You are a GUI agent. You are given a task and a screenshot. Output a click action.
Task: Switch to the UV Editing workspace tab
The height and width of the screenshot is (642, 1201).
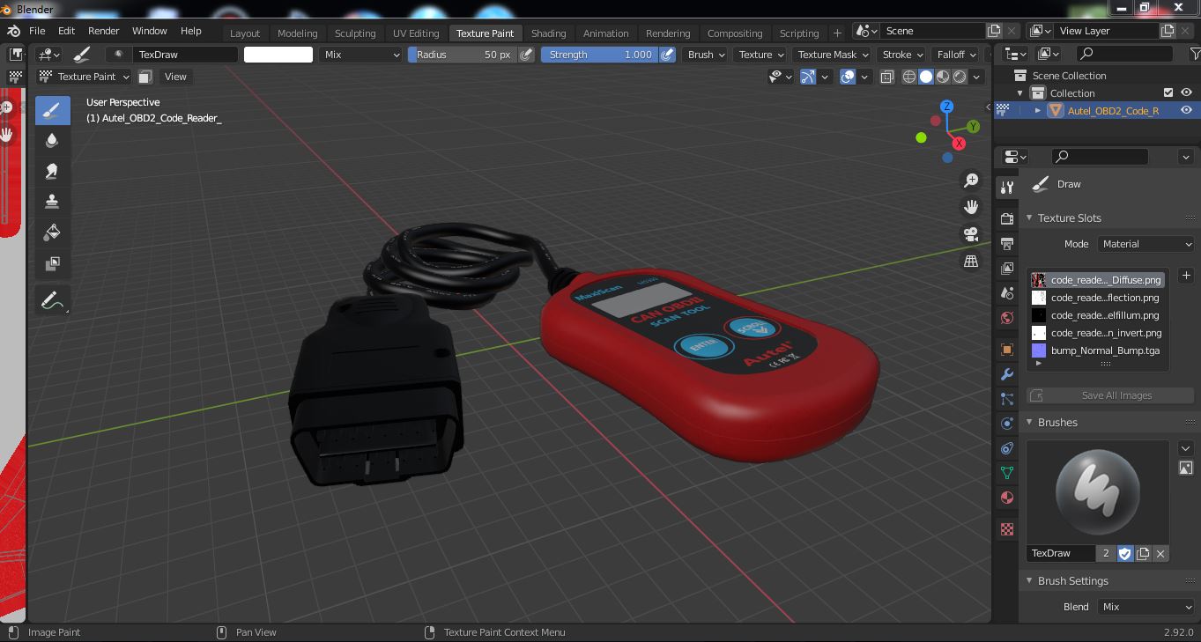[416, 33]
